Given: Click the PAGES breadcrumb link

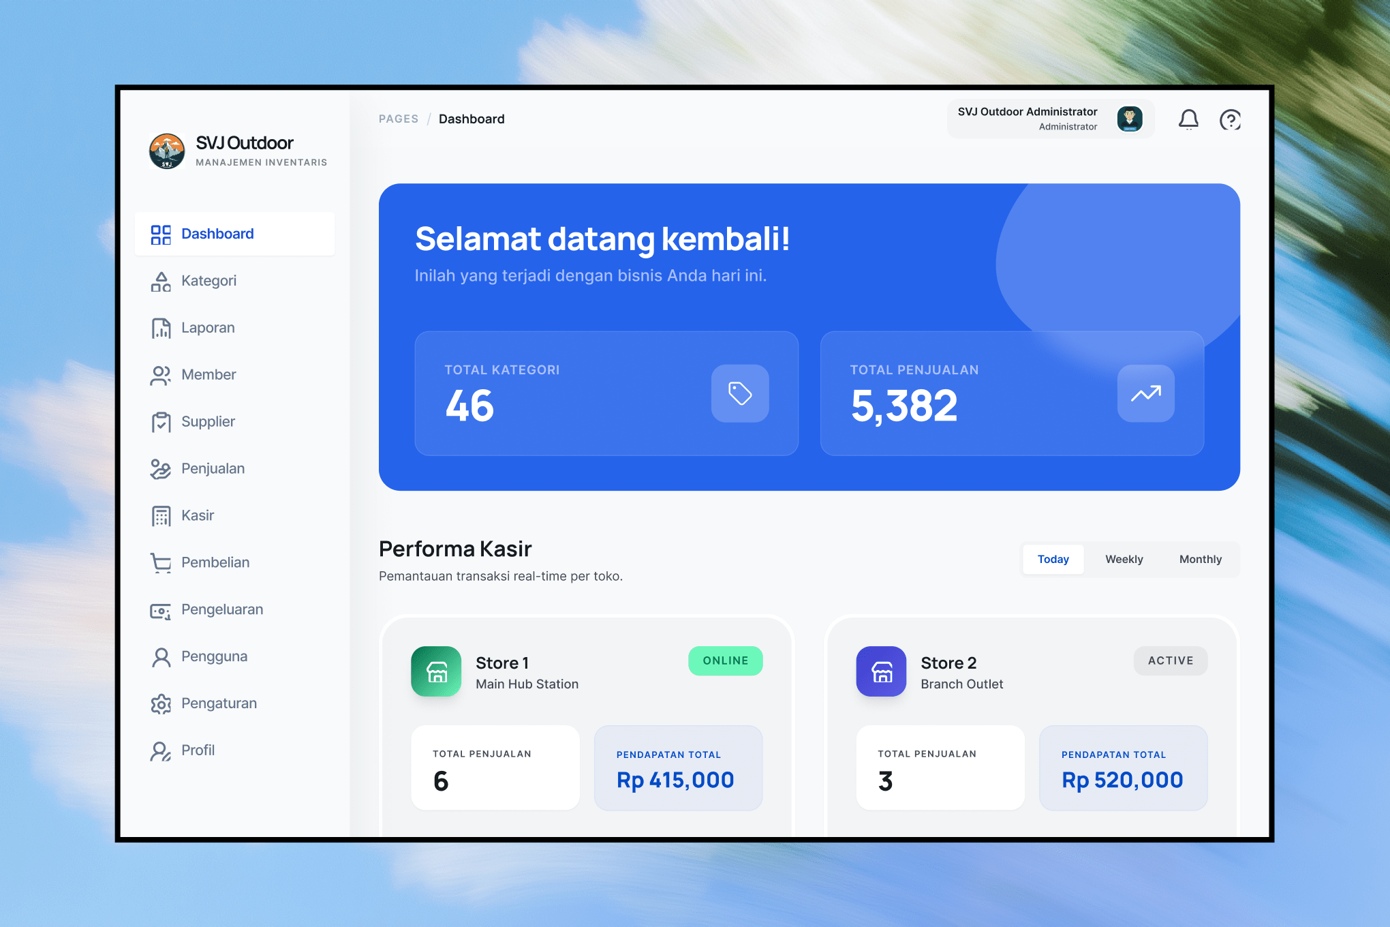Looking at the screenshot, I should click(x=399, y=119).
